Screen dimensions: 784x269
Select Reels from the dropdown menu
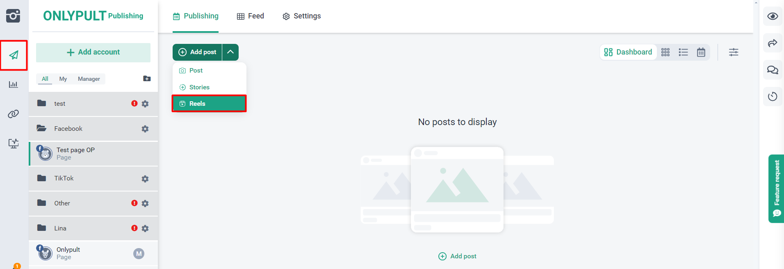[x=209, y=104]
